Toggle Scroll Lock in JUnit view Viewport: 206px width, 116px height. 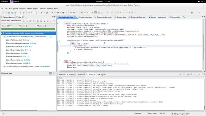point(33,21)
